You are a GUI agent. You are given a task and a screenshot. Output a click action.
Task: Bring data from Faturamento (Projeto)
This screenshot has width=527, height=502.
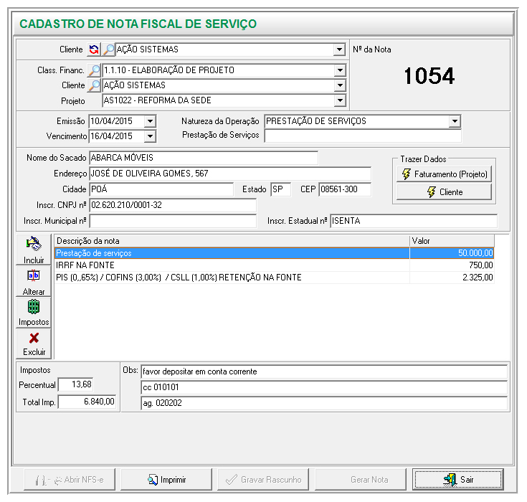coord(444,174)
